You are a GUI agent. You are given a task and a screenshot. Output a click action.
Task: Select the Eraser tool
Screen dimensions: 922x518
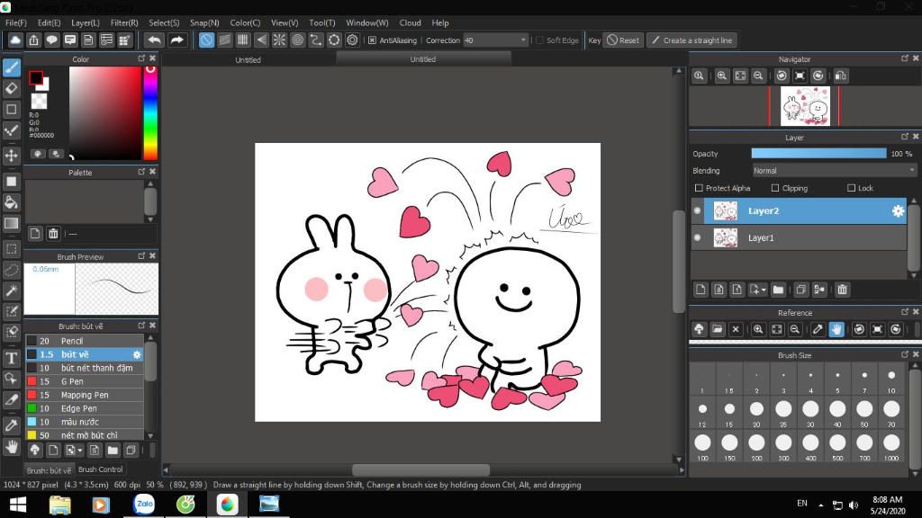point(11,89)
